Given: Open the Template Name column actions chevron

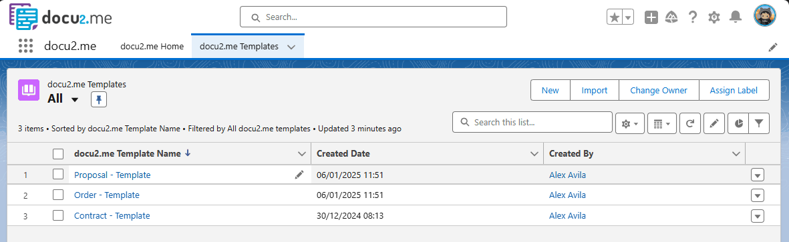Looking at the screenshot, I should click(x=302, y=153).
